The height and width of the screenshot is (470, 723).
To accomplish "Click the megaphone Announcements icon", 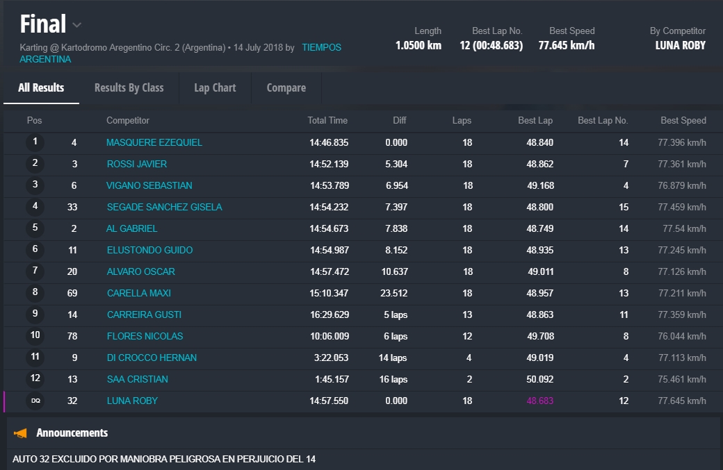I will [x=21, y=433].
